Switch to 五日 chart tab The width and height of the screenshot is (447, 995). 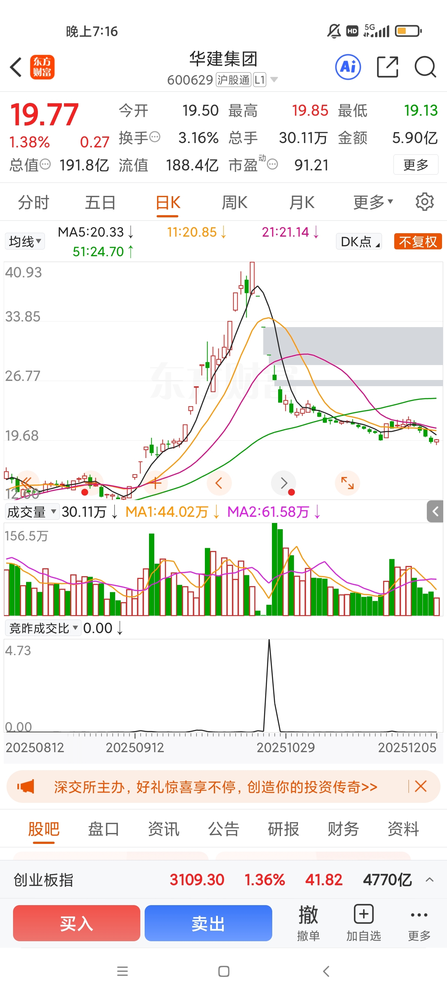pos(100,202)
